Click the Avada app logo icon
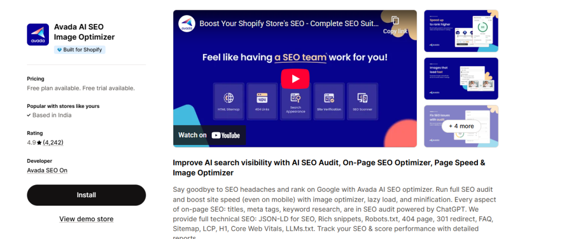 [38, 34]
